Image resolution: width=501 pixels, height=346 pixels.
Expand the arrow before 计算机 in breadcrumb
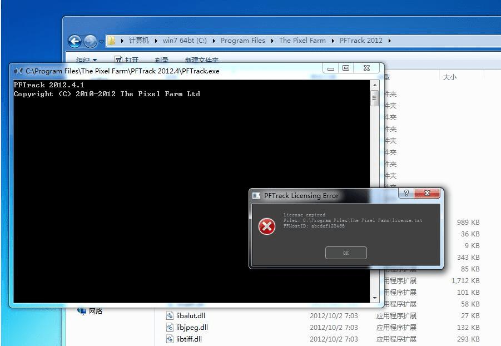pyautogui.click(x=122, y=41)
